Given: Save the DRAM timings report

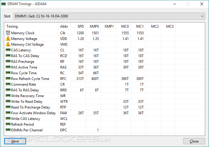Looking at the screenshot, I should (x=15, y=141).
